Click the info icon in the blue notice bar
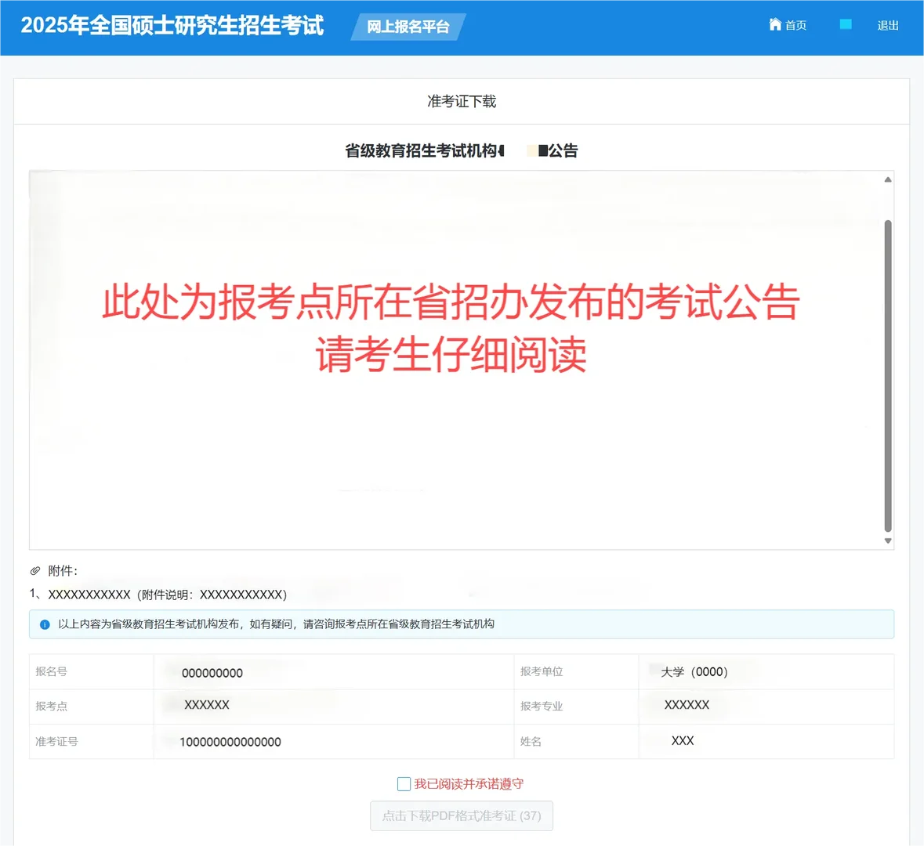This screenshot has height=846, width=924. click(43, 624)
